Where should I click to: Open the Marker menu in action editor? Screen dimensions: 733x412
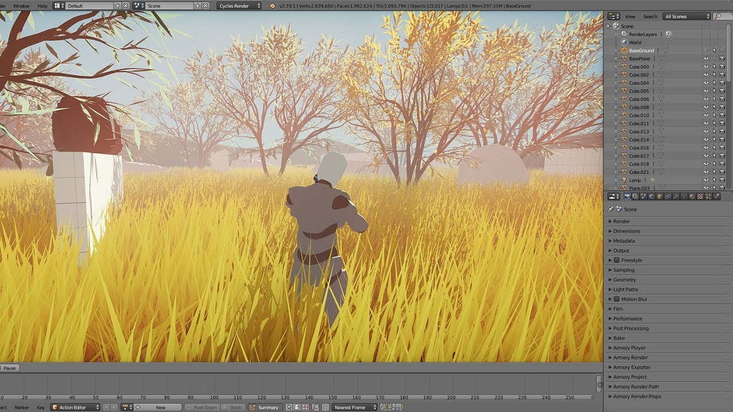22,407
